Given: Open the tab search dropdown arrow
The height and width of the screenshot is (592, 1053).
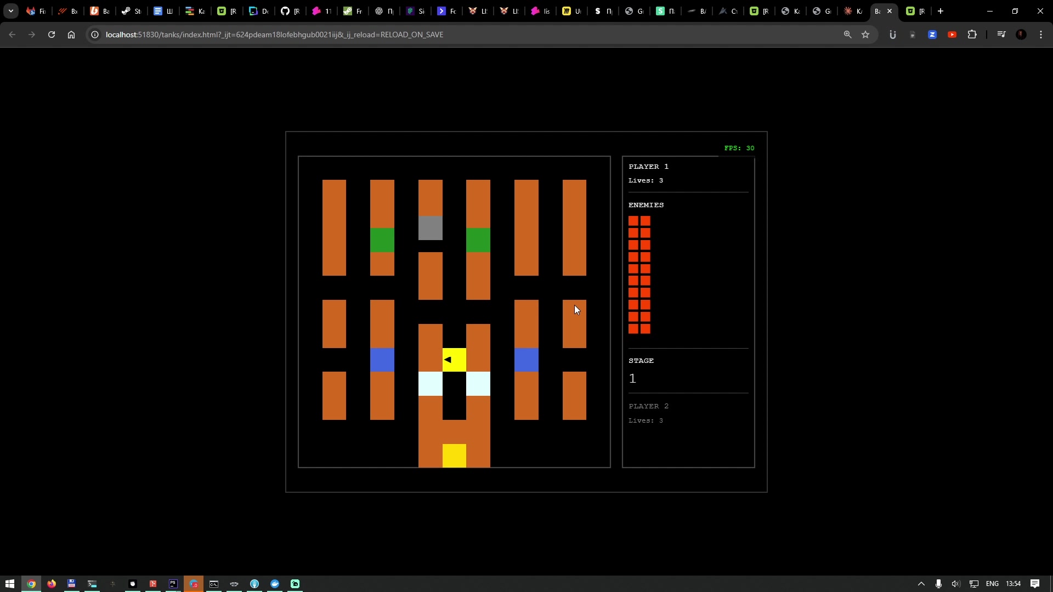Looking at the screenshot, I should pyautogui.click(x=11, y=11).
